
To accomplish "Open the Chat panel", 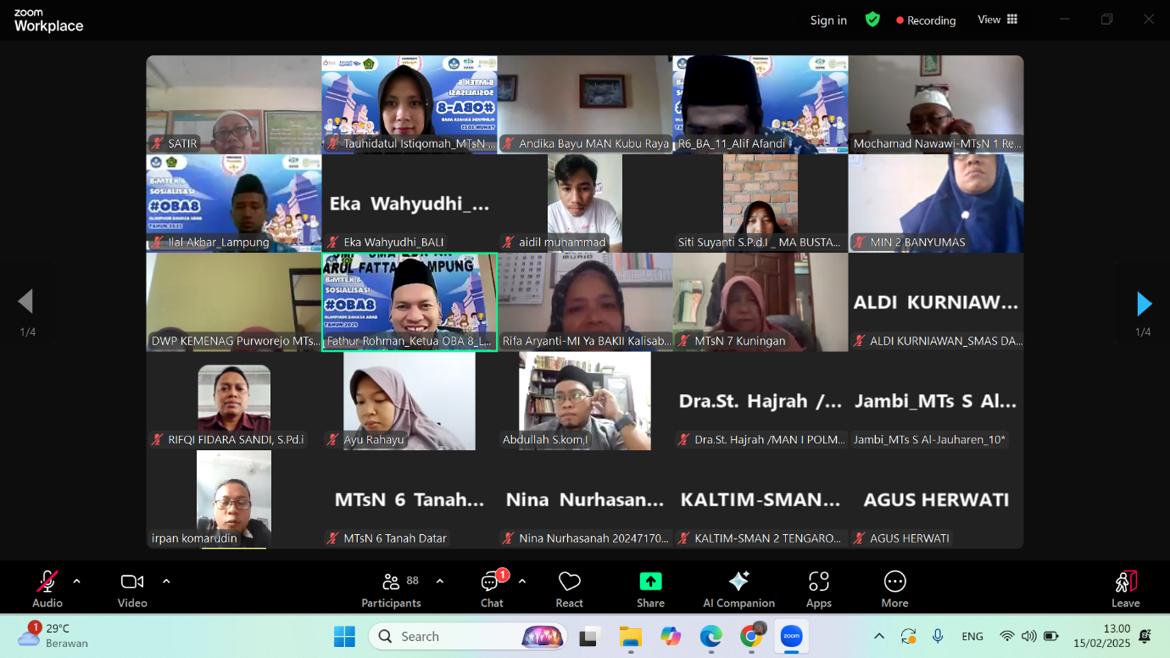I will click(x=492, y=588).
